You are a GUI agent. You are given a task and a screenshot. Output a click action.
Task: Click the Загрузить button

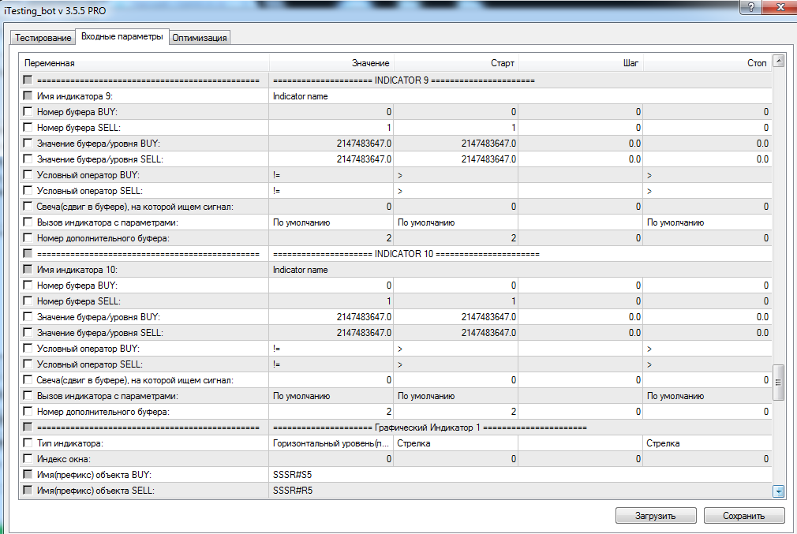click(x=655, y=516)
